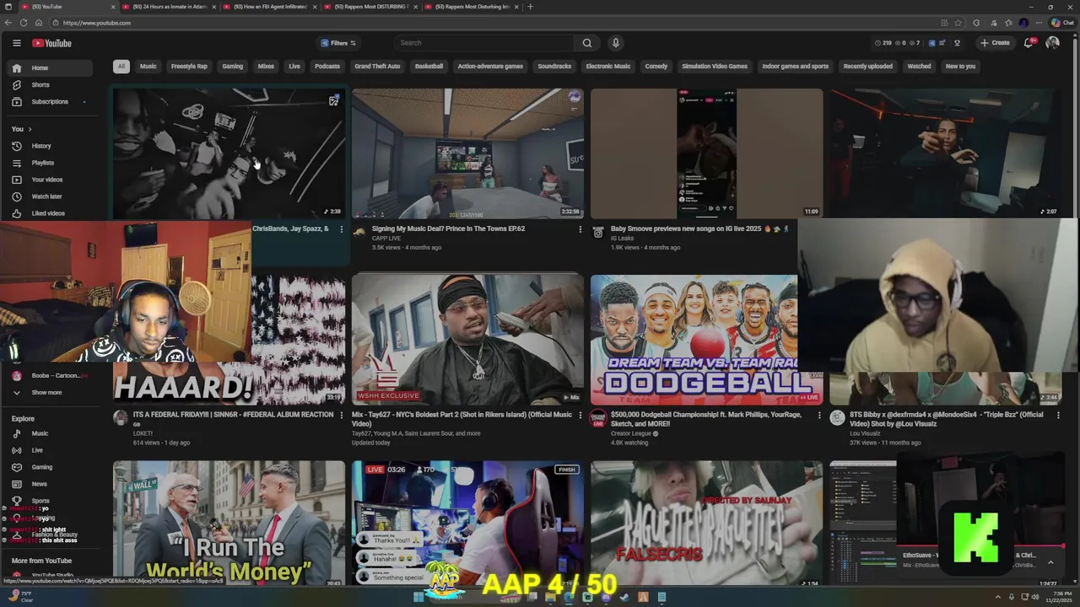Click the miniplayer progress bar handle
Screen dimensions: 1080x607
coord(1063,545)
